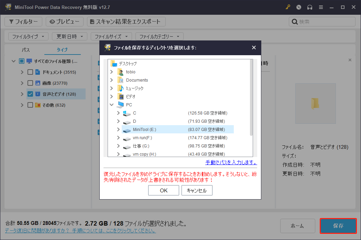Check the ドキュメント (3515) checkbox

30,72
